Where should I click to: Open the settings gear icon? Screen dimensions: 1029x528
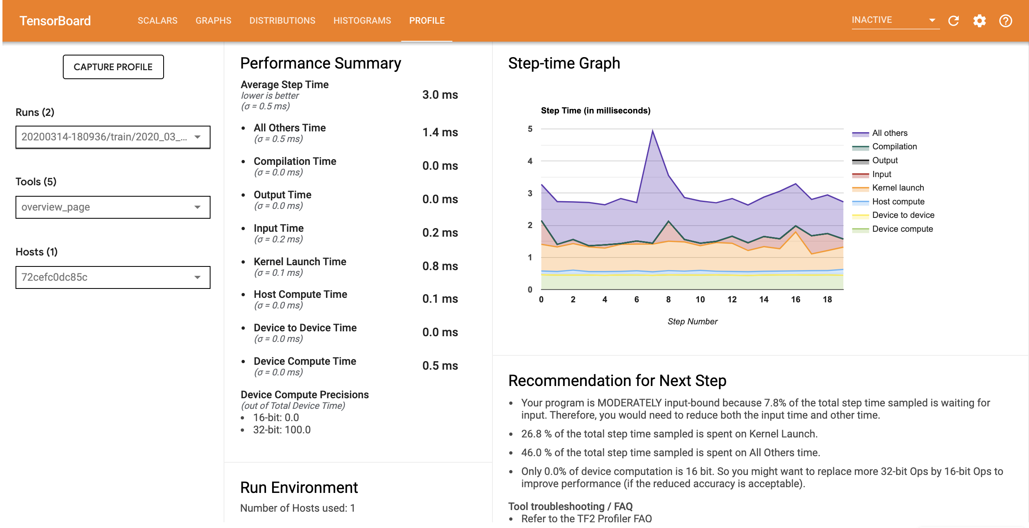click(979, 21)
